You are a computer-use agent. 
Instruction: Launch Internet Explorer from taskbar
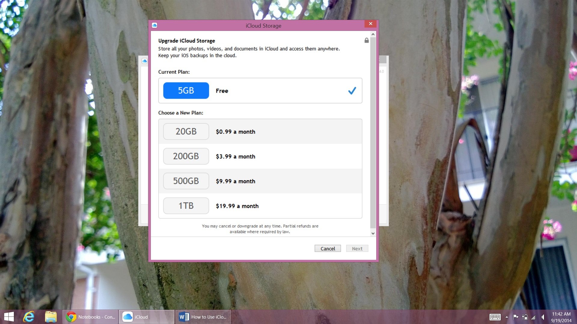(x=29, y=317)
